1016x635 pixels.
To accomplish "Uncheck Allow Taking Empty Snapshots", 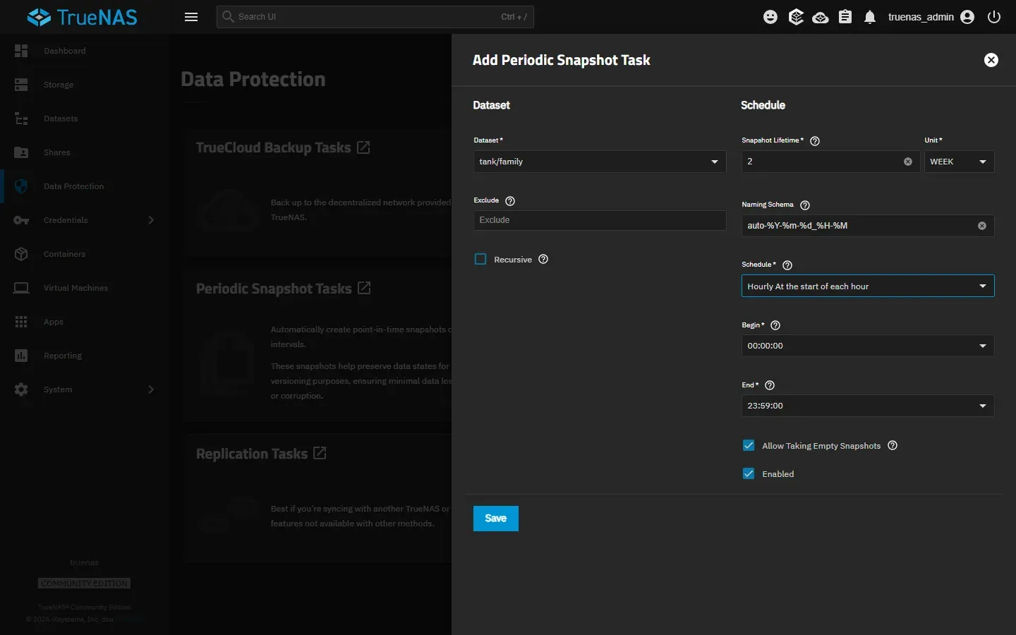I will pos(749,445).
